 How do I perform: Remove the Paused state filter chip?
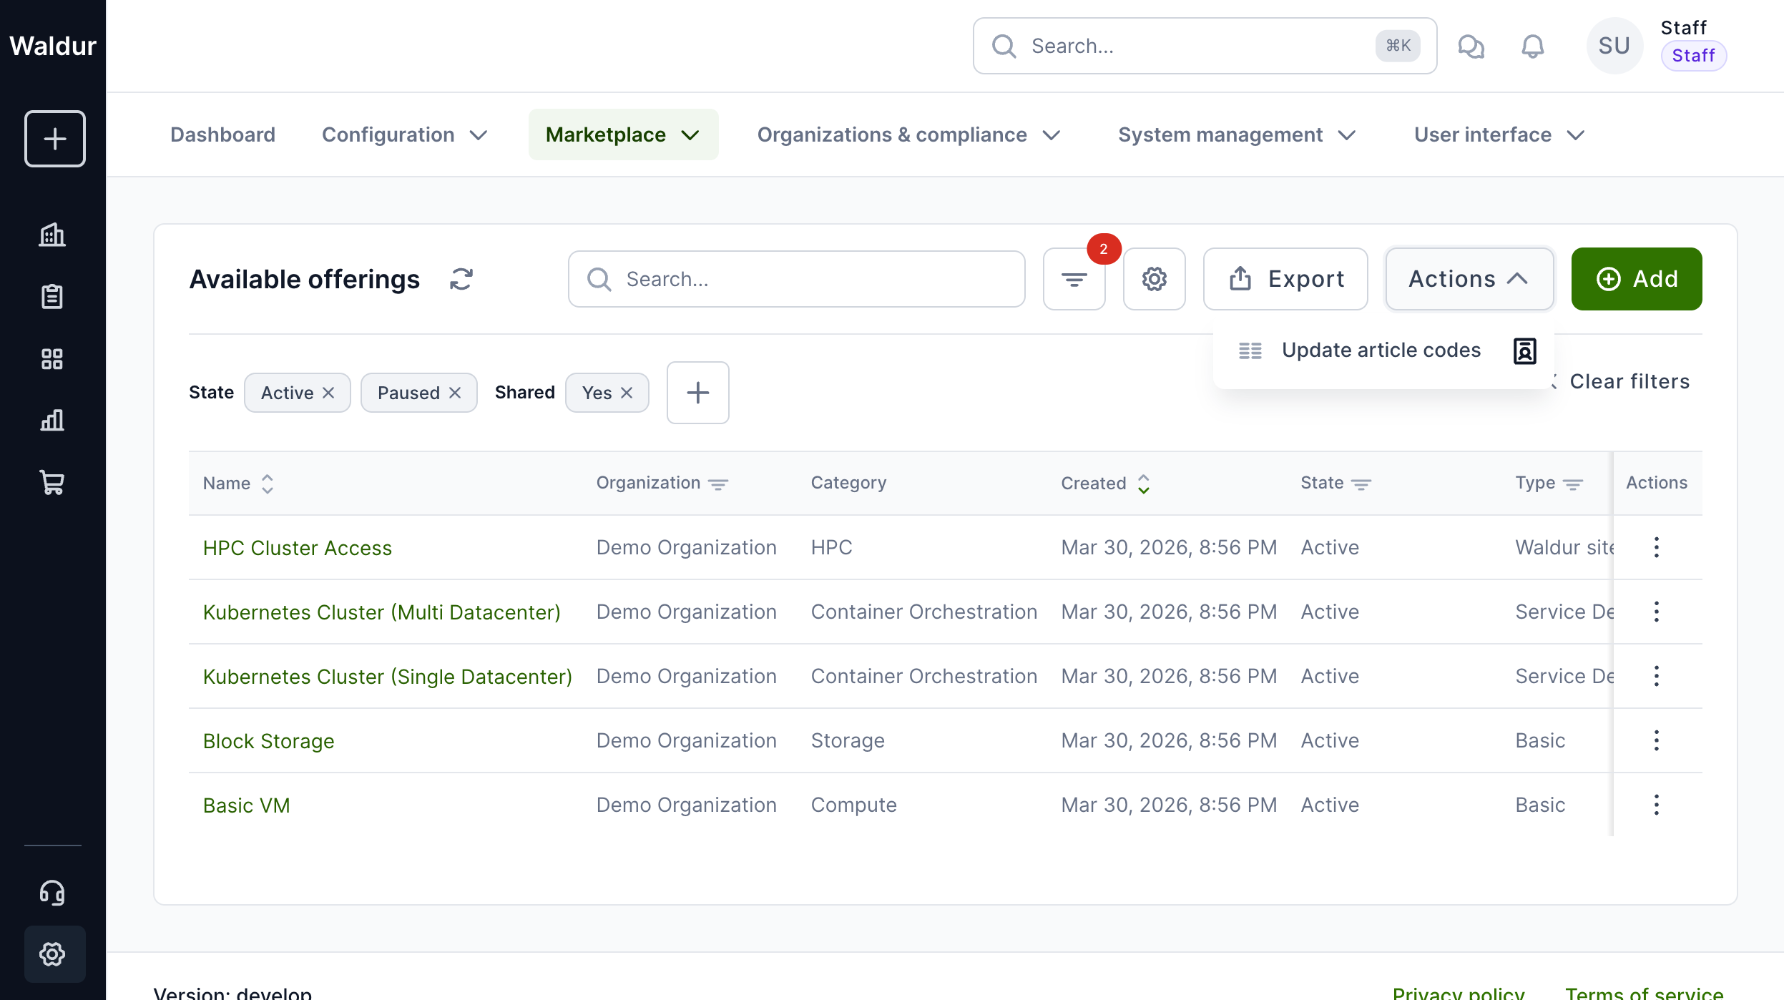455,393
